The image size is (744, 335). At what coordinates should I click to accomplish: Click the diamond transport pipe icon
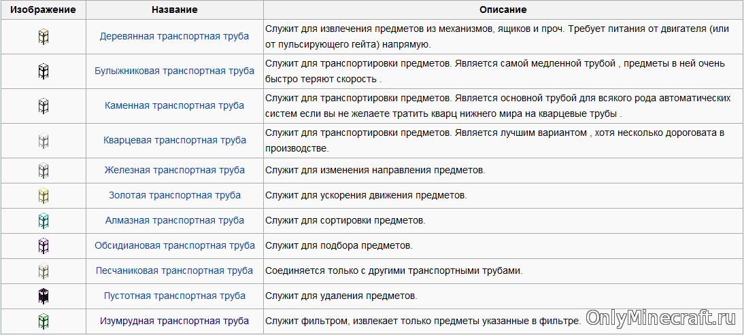[x=44, y=220]
